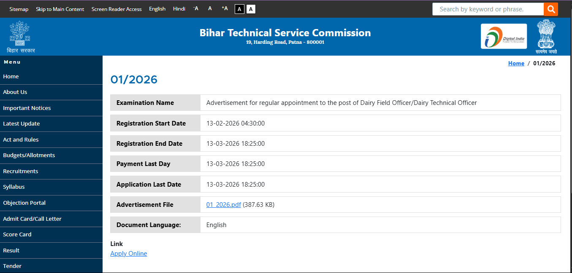Click the national emblem in the header

546,36
